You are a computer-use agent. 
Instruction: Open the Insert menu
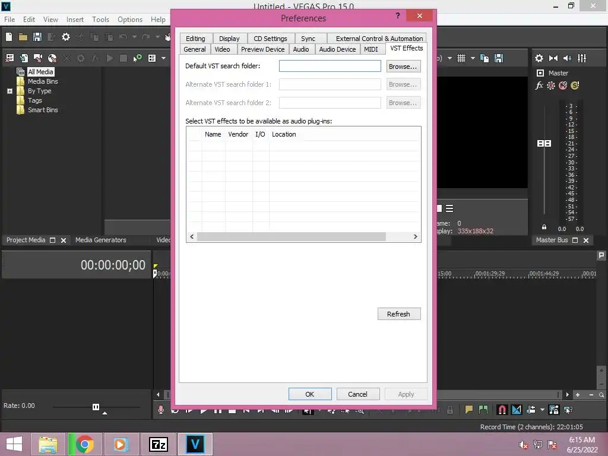(75, 20)
